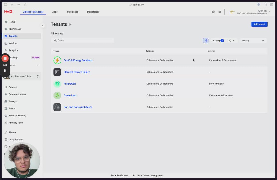
Task: Click the tenant Search field
Action: pyautogui.click(x=82, y=40)
